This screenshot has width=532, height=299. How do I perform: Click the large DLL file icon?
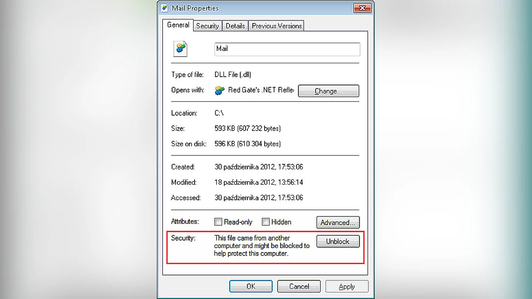click(x=180, y=49)
